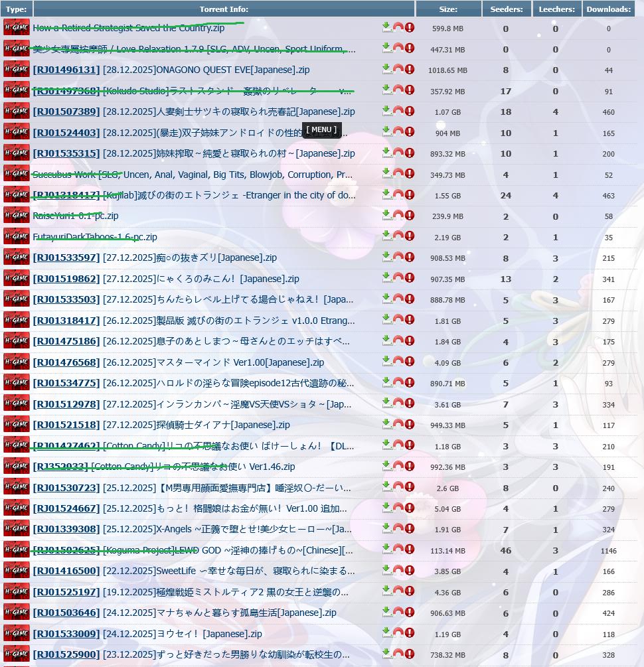Screen dimensions: 644x667
Task: Sort by Leechers column header
Action: click(556, 9)
